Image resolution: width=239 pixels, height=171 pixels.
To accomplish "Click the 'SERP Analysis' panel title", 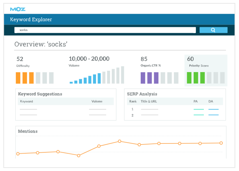I will [x=142, y=94].
